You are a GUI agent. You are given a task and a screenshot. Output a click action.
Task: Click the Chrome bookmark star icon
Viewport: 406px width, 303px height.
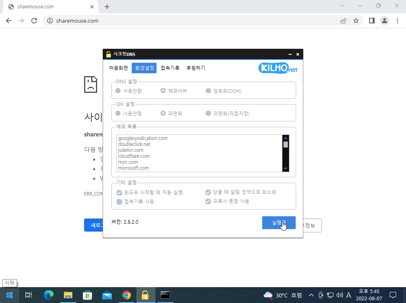pyautogui.click(x=356, y=21)
